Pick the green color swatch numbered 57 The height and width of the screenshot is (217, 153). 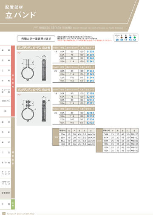coord(135,38)
